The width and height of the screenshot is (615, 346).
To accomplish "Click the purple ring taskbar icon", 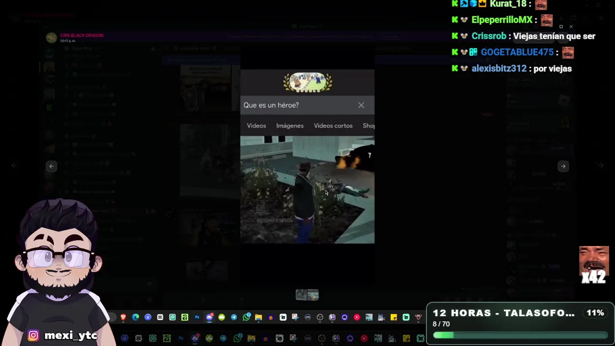I will click(344, 317).
